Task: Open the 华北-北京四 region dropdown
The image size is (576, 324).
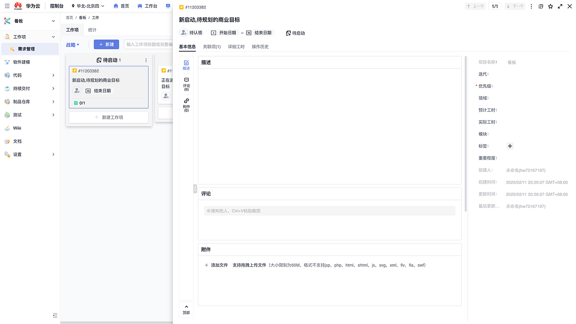Action: tap(88, 6)
